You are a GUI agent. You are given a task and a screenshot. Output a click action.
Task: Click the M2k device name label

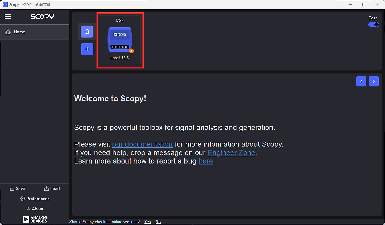(120, 20)
